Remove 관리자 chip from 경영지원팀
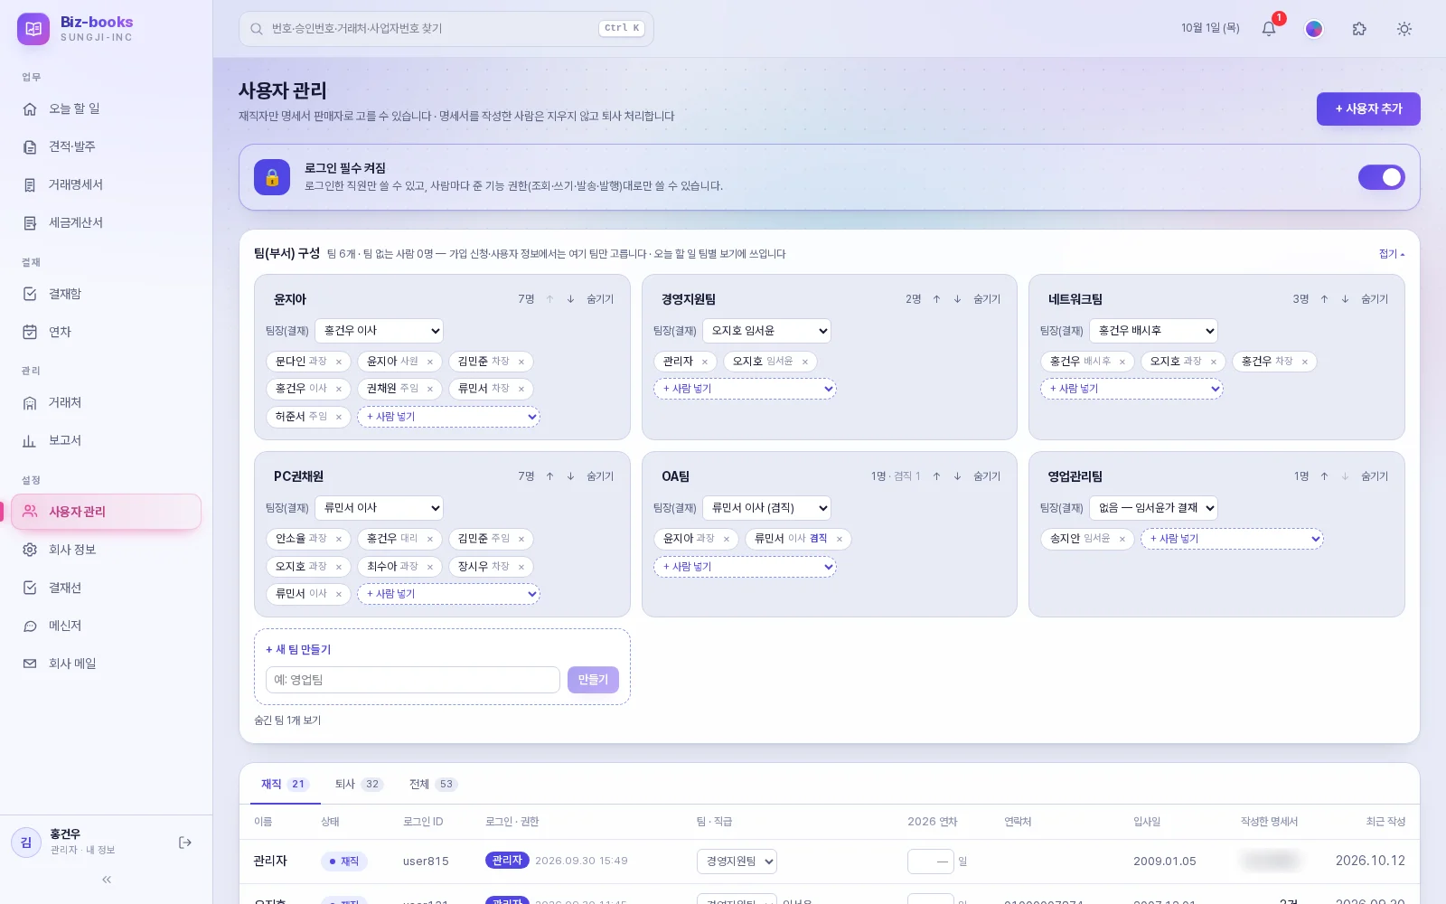Image resolution: width=1446 pixels, height=904 pixels. point(705,362)
